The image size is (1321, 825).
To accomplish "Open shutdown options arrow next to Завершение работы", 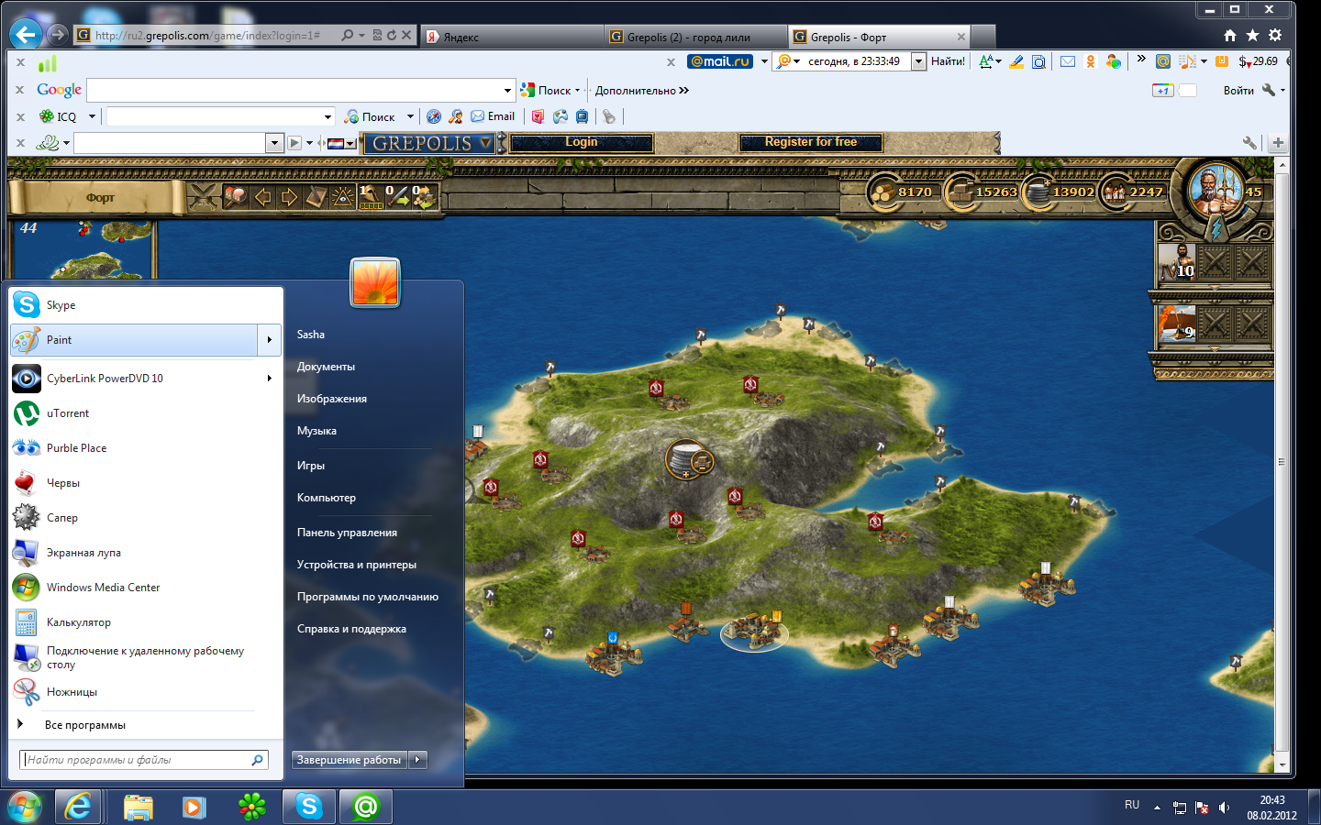I will point(418,760).
